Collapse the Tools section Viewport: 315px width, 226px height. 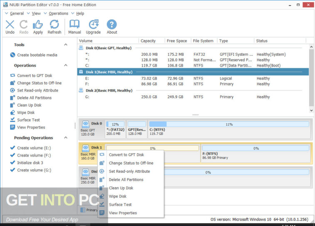click(x=66, y=45)
